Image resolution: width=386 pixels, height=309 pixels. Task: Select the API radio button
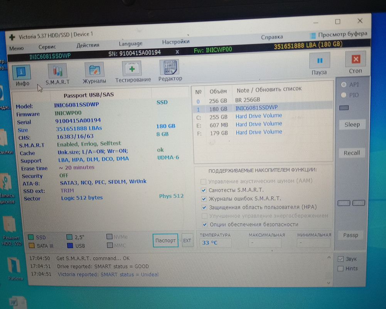tap(344, 85)
